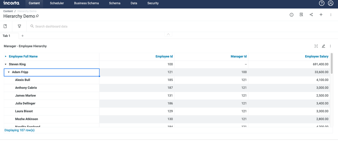Collapse the dashboard header chevron
This screenshot has width=338, height=144.
pos(168,34)
